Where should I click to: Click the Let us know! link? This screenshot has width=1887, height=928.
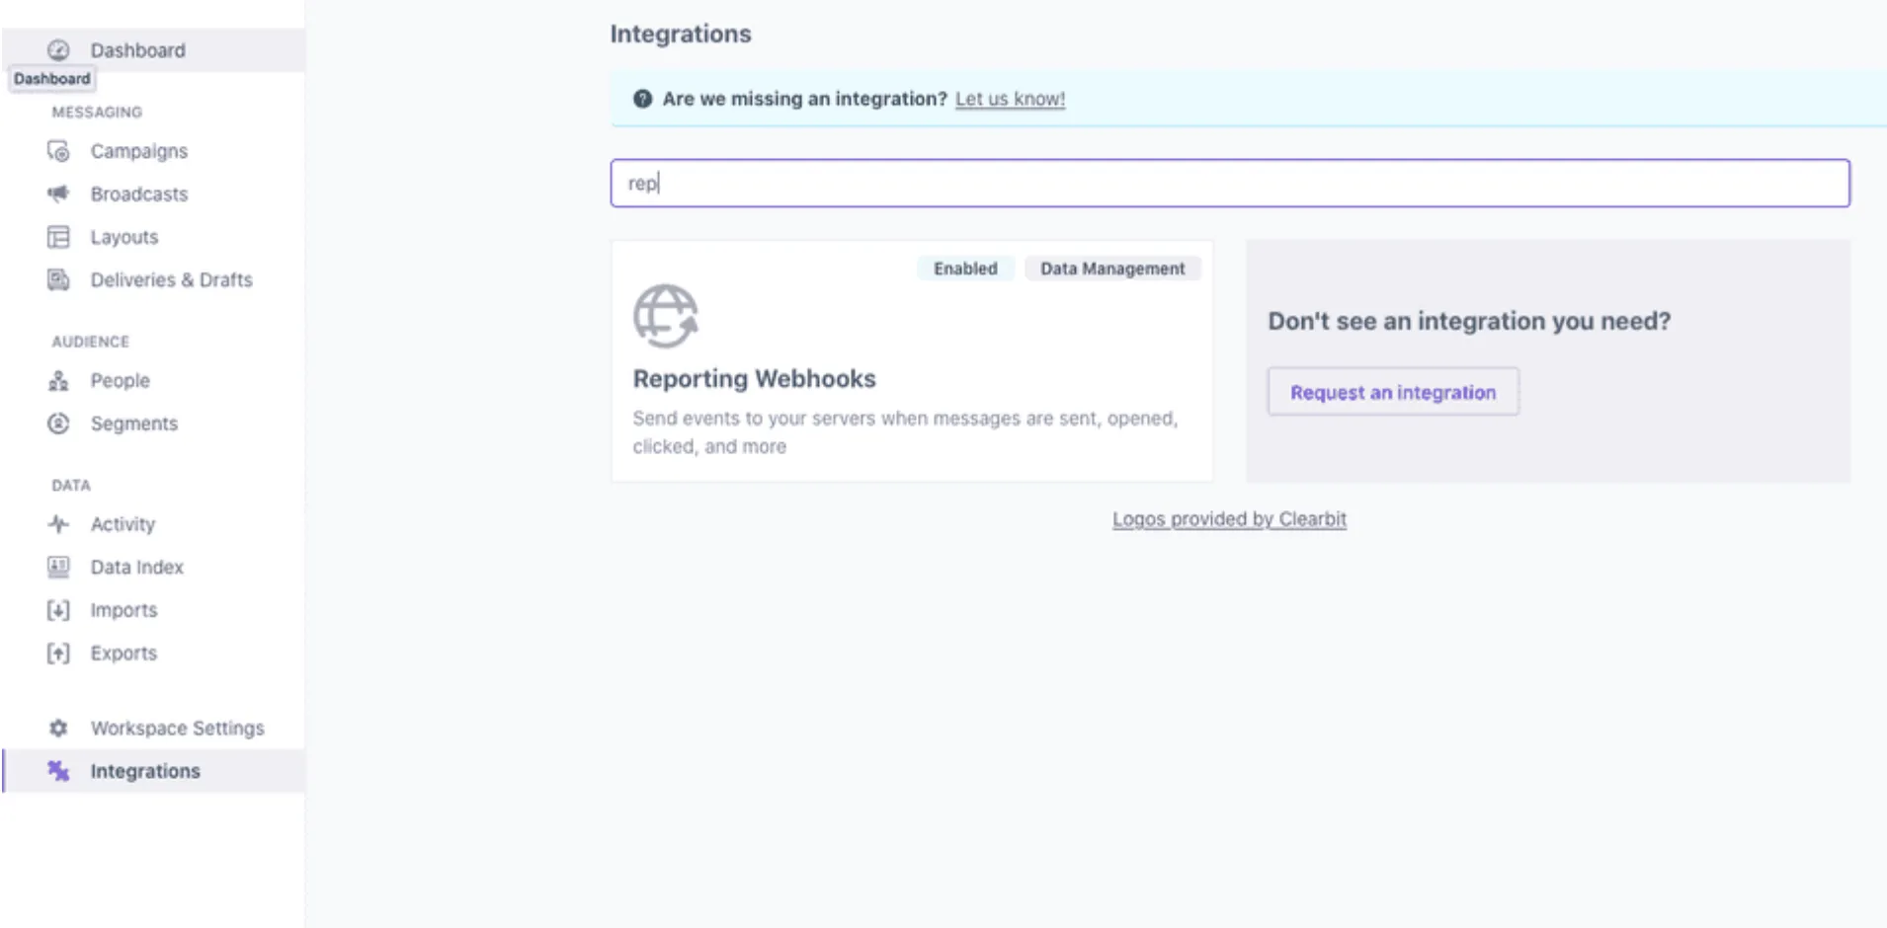(1010, 99)
